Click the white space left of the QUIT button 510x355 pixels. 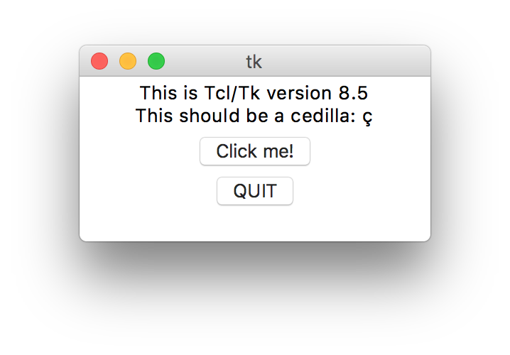click(x=148, y=191)
